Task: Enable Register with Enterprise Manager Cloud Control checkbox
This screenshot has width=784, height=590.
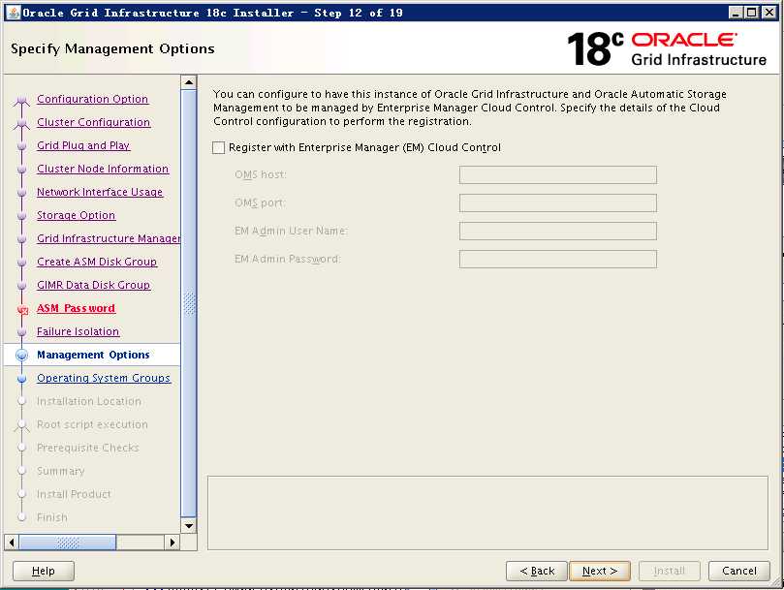Action: (218, 147)
